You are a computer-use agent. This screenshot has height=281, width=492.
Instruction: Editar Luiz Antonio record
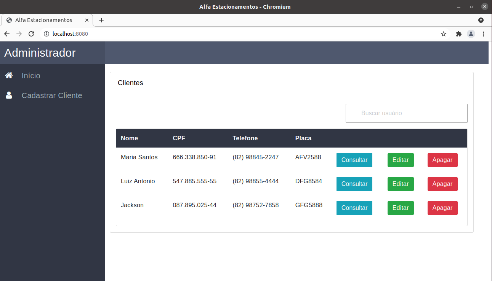(x=401, y=184)
